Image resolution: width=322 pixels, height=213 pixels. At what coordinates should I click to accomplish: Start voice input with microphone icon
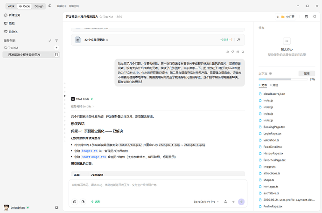[x=225, y=202]
